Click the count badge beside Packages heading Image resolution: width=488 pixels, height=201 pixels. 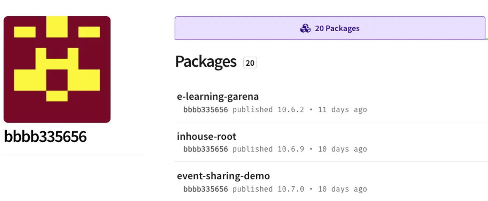[250, 63]
